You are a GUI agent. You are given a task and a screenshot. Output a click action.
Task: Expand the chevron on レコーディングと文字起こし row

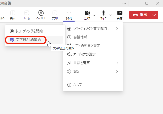point(117,29)
